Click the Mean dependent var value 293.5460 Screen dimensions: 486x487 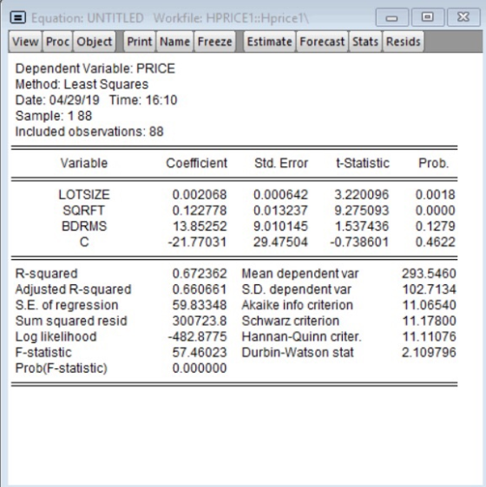(429, 274)
